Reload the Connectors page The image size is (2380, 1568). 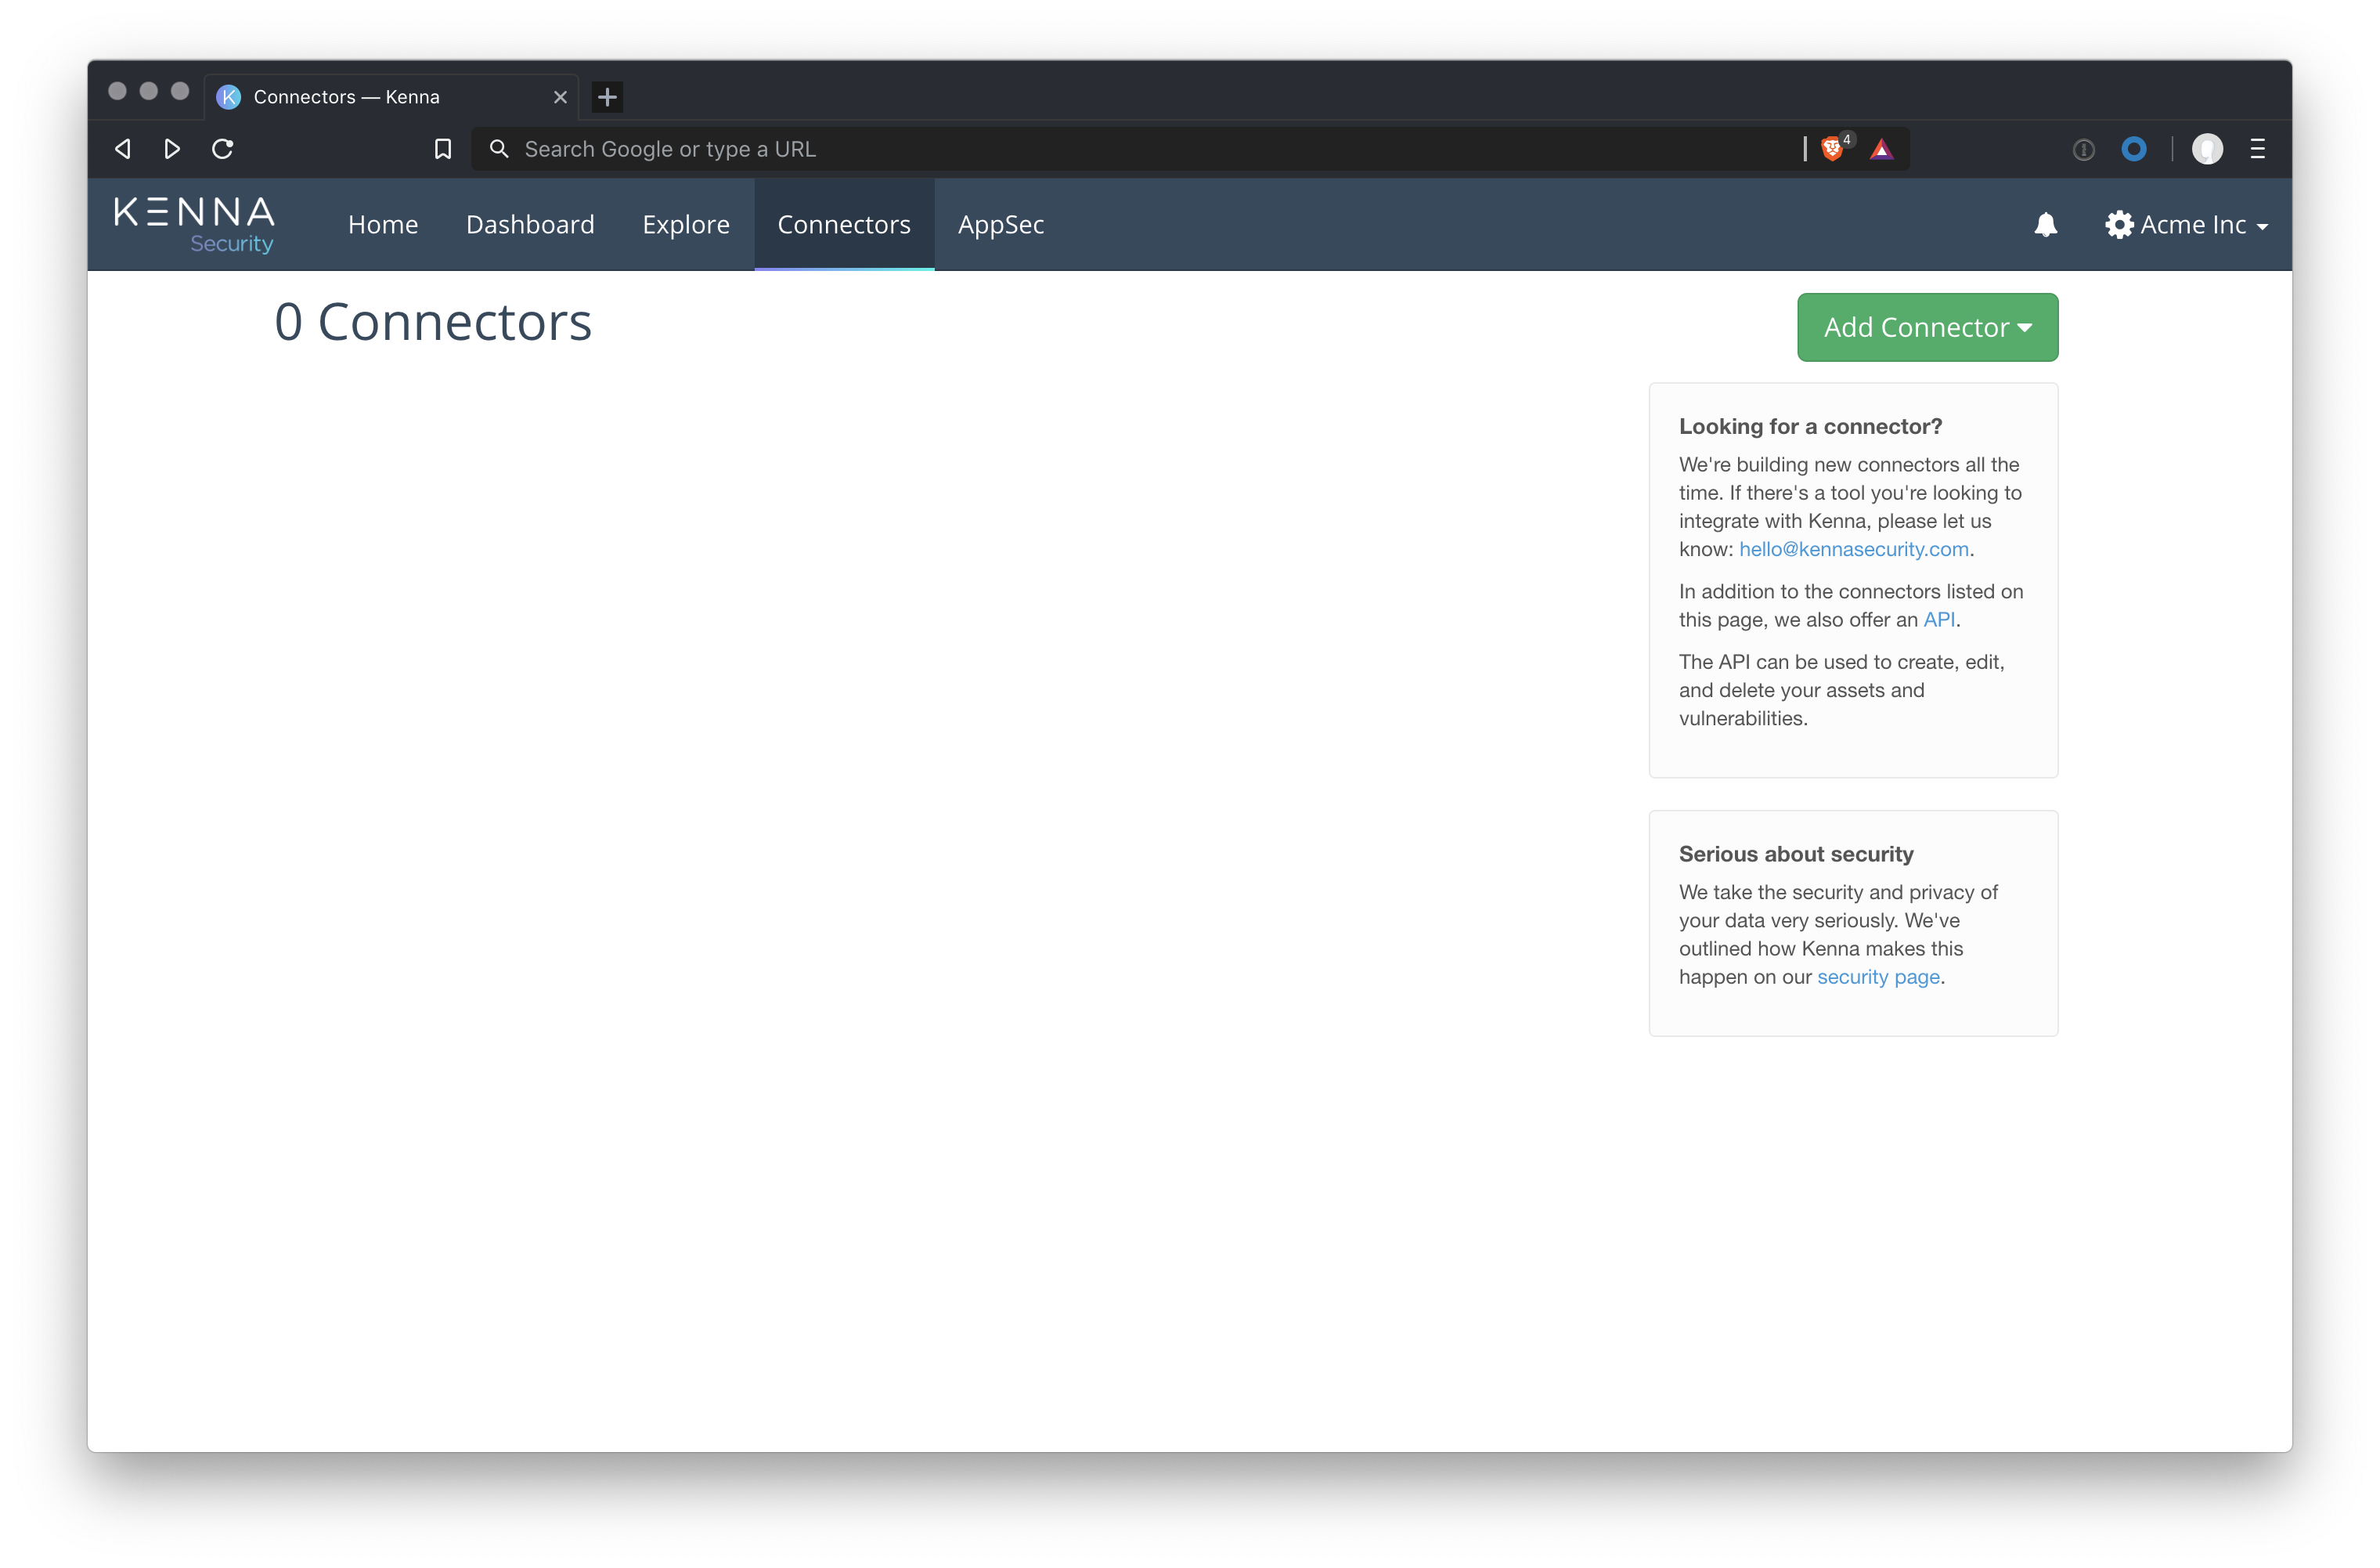(x=223, y=149)
